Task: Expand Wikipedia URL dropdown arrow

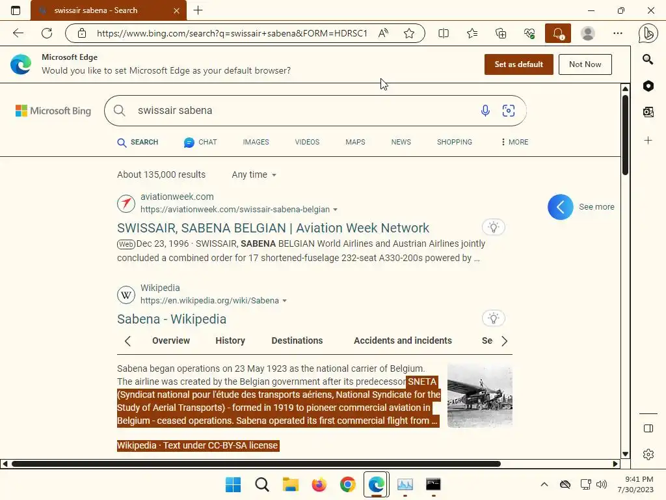Action: tap(285, 301)
